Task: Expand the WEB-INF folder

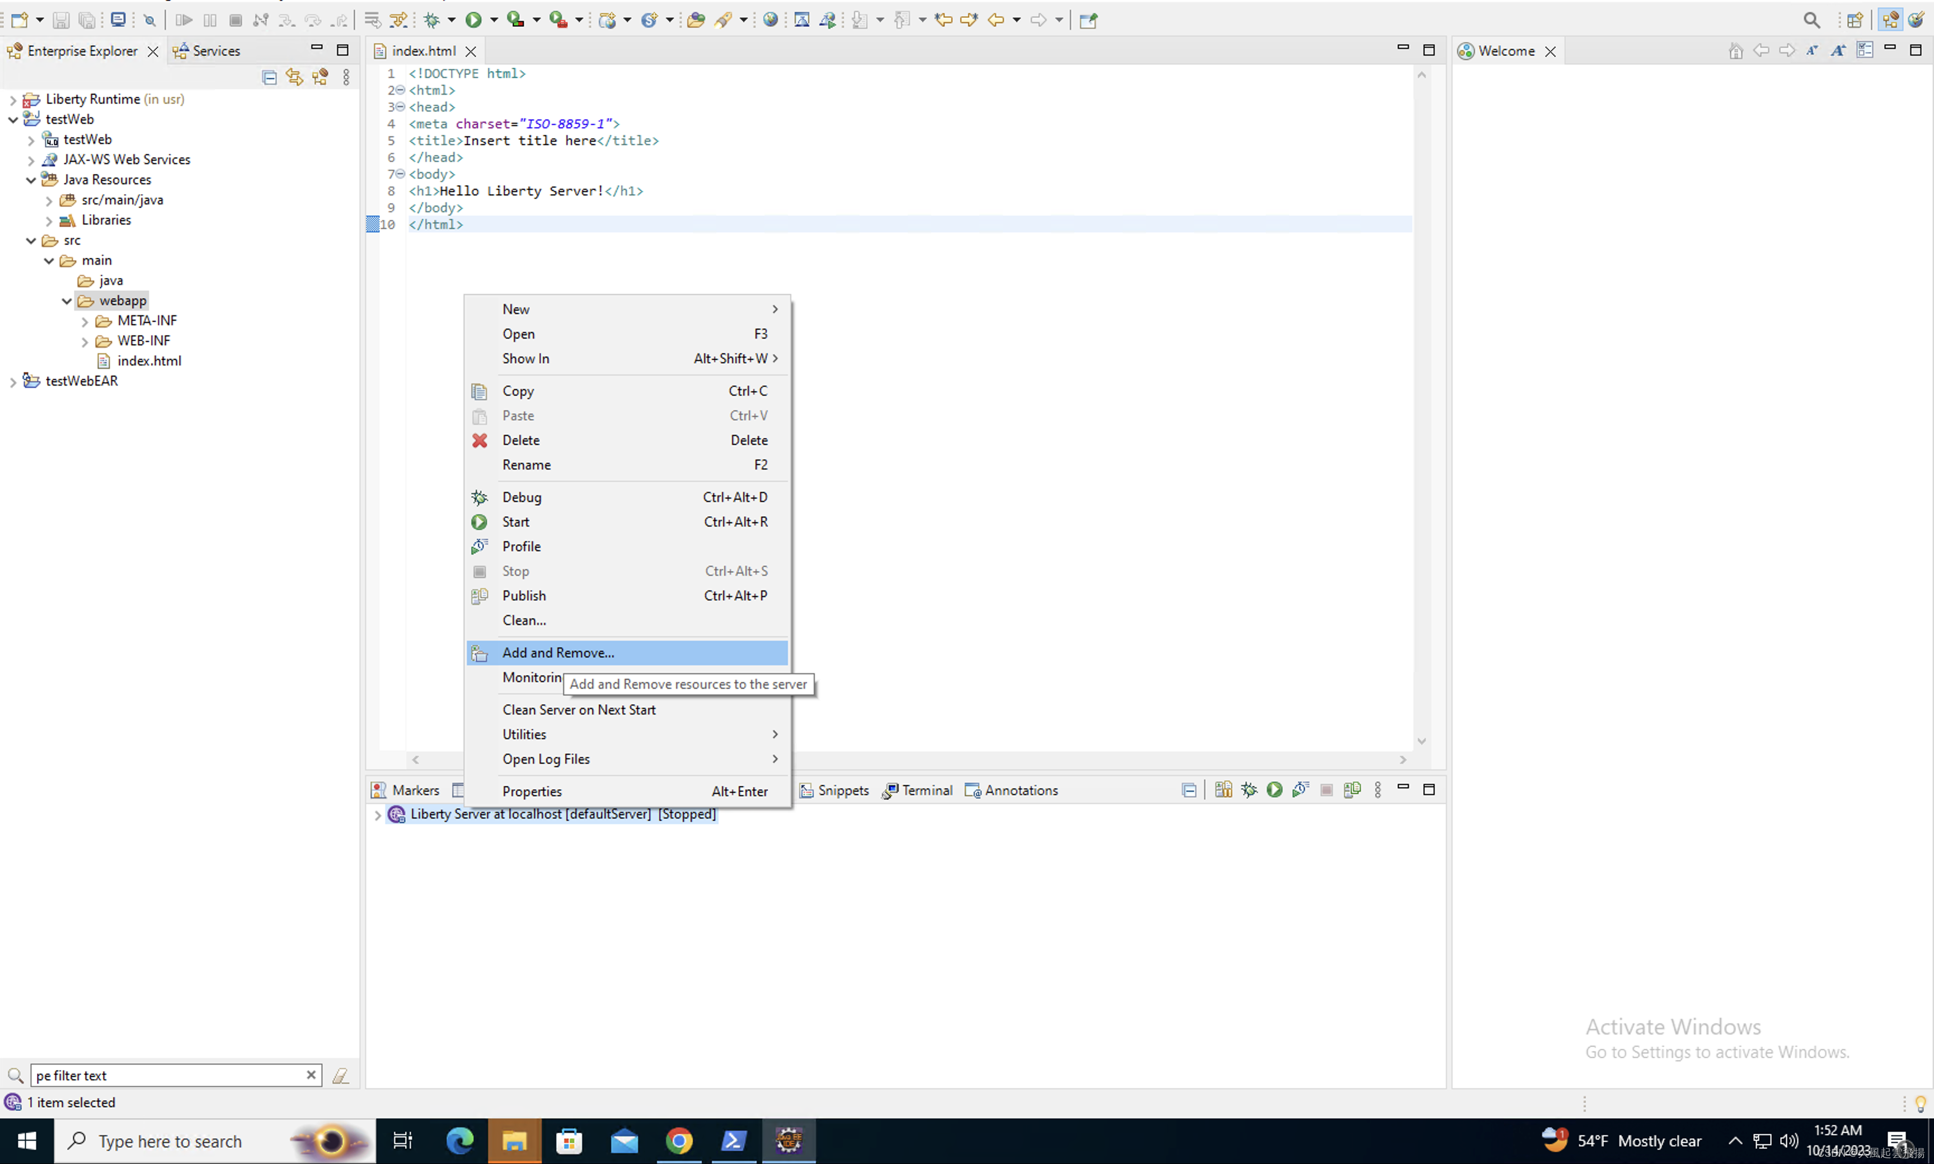Action: (83, 340)
